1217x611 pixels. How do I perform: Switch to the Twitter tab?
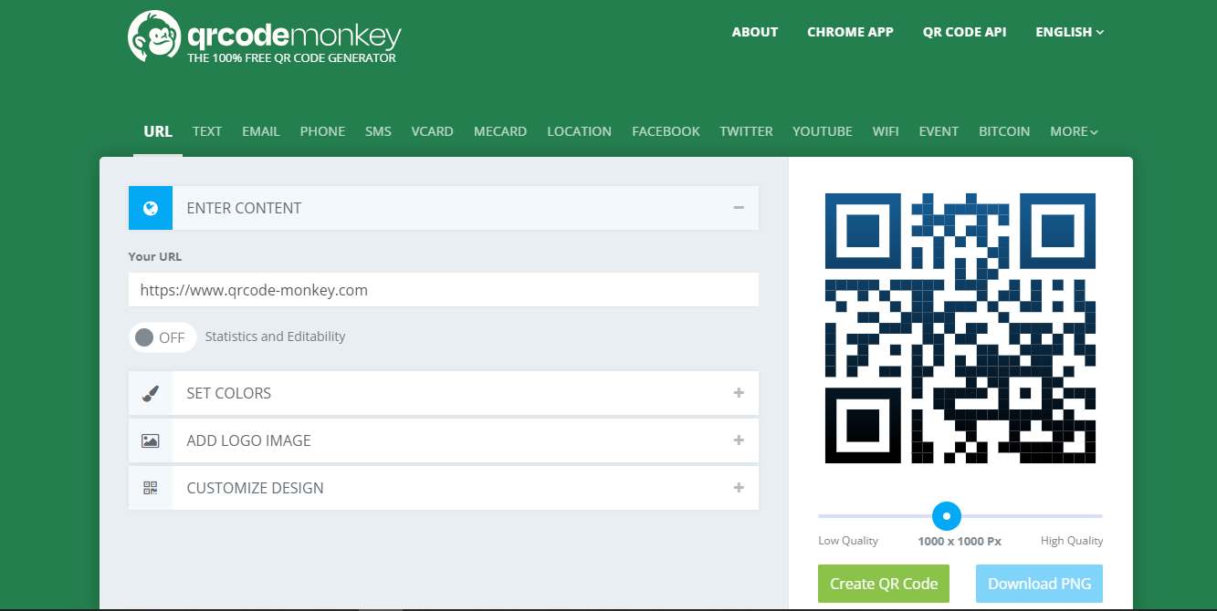pos(746,131)
